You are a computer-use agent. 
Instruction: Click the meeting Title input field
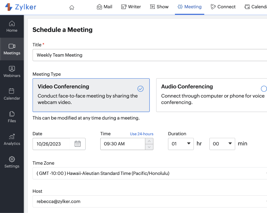[x=150, y=55]
